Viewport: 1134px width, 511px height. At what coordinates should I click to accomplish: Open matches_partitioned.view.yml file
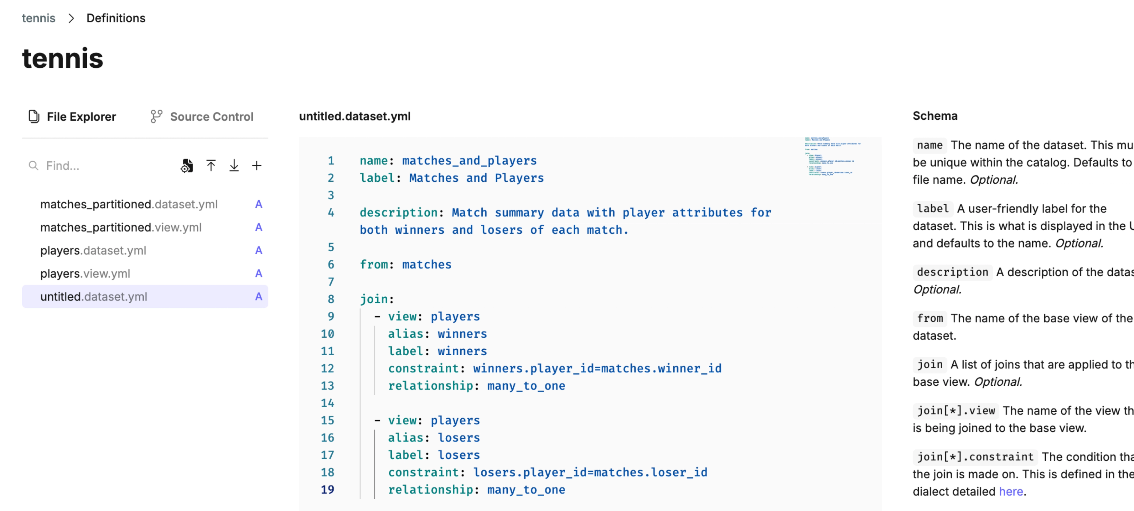[121, 227]
